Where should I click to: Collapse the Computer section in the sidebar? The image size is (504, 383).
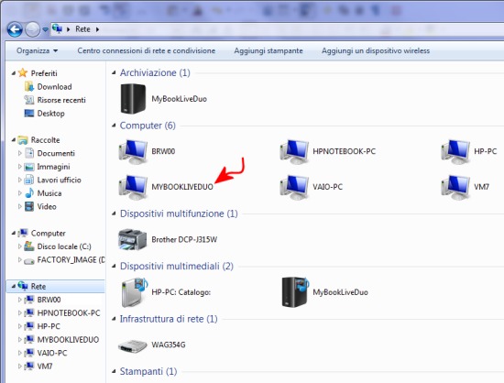(x=14, y=234)
